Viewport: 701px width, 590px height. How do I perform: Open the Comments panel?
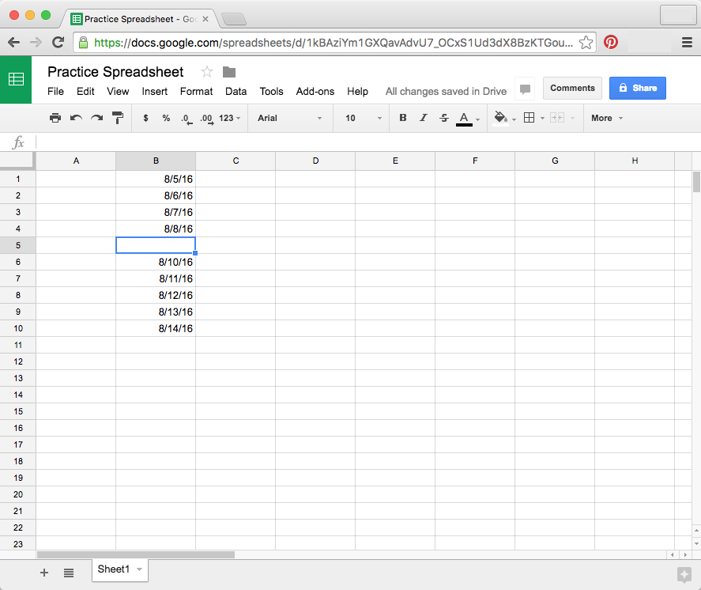(572, 88)
